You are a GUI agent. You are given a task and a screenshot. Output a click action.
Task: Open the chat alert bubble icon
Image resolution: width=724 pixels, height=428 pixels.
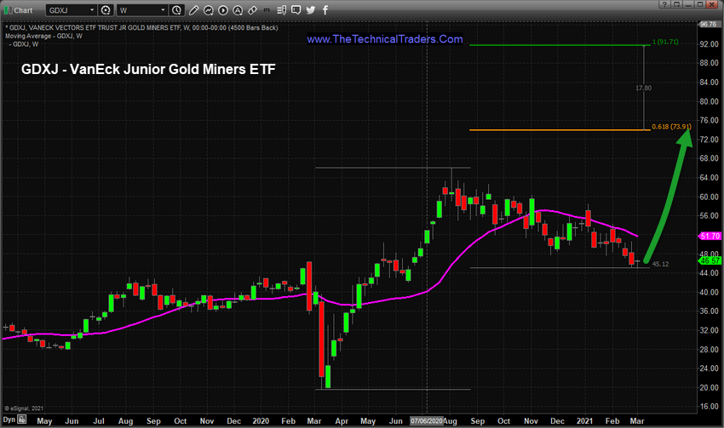(296, 10)
